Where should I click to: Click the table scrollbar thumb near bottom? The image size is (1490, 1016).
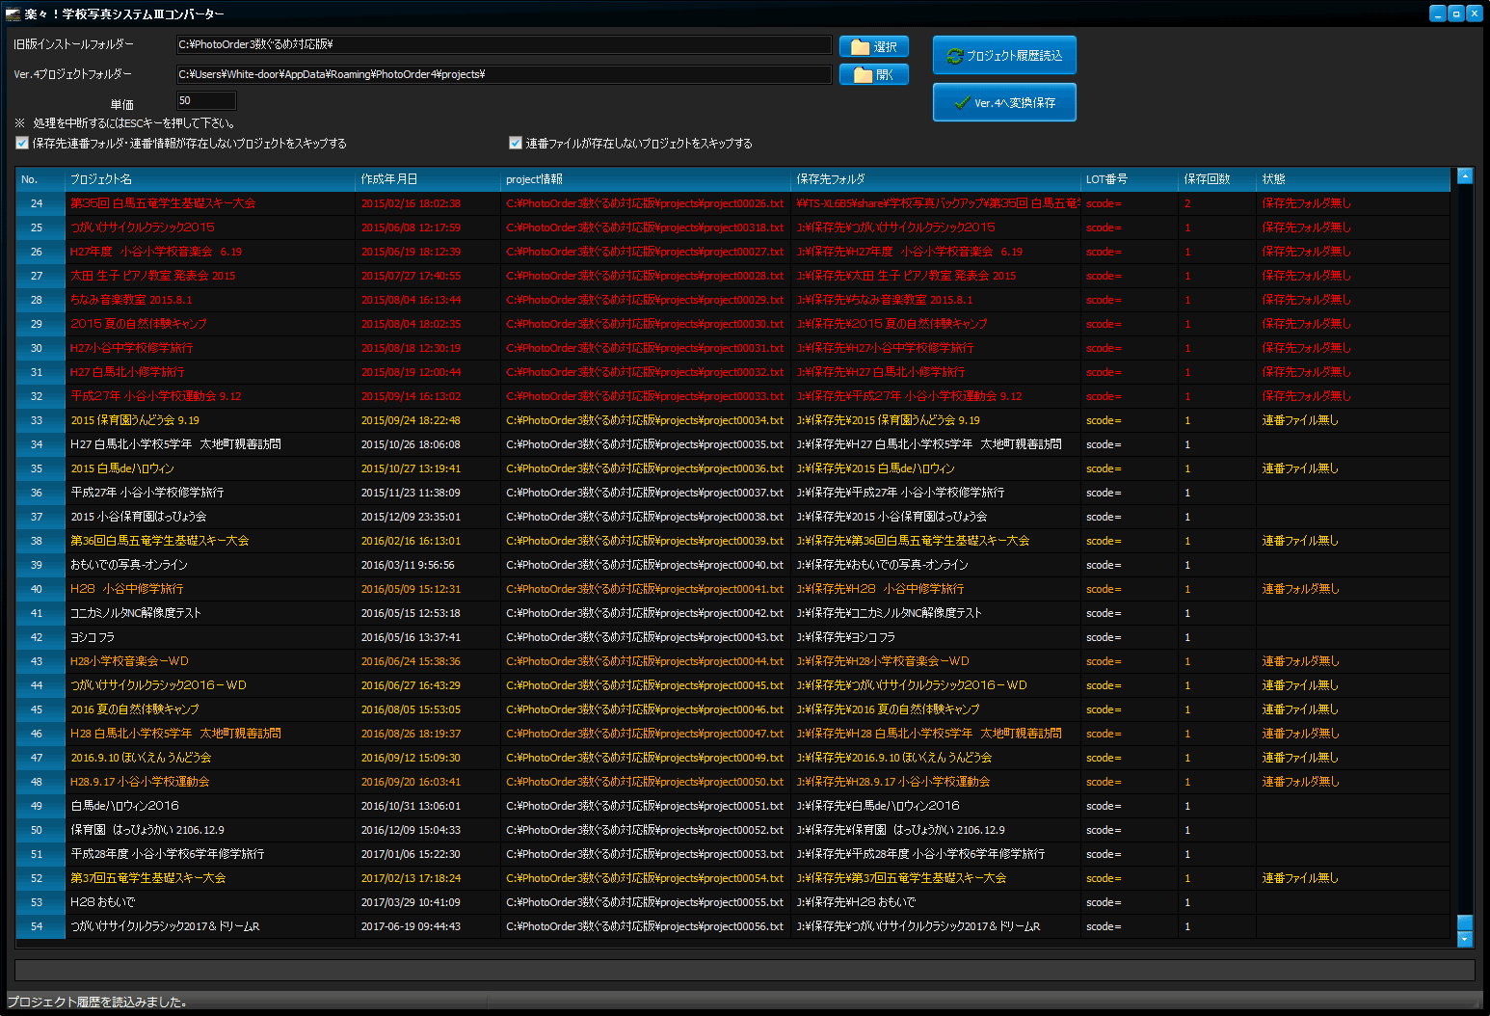coord(1465,922)
